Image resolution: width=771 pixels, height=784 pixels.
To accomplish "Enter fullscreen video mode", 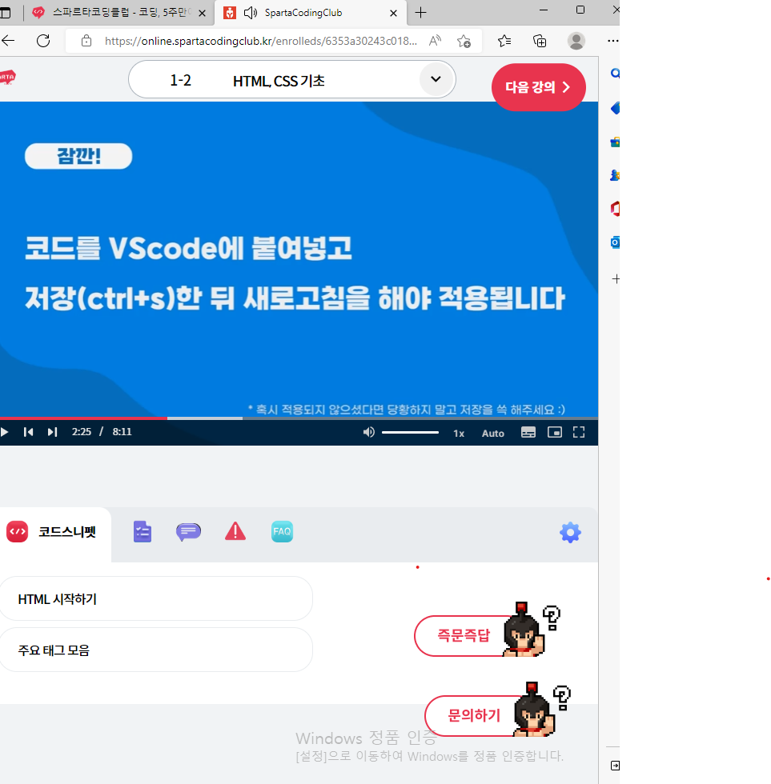I will click(579, 432).
